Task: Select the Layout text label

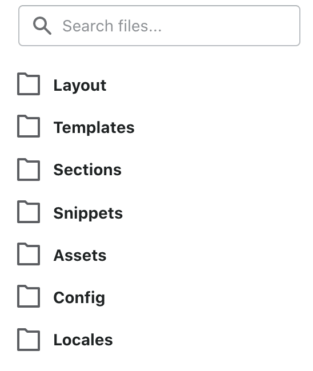Action: point(80,86)
